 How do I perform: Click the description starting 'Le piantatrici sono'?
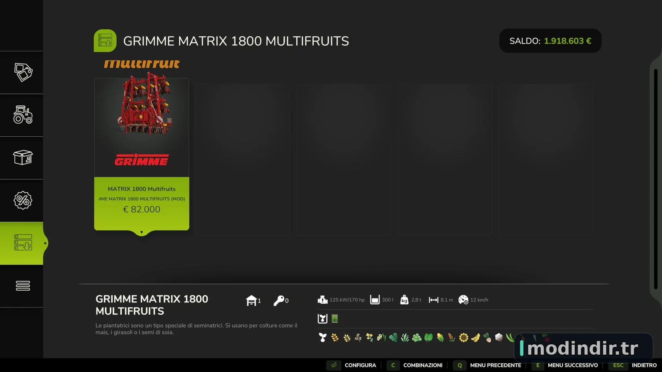coord(197,329)
